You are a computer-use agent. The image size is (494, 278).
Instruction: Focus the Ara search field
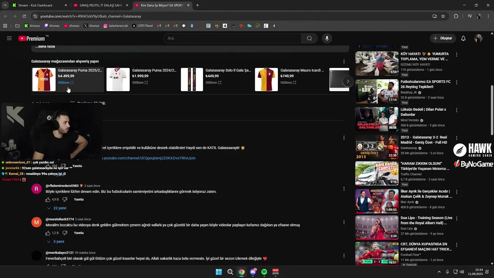click(x=232, y=38)
